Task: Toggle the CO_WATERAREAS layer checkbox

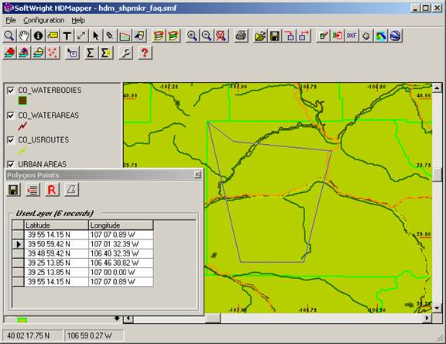Action: 11,115
